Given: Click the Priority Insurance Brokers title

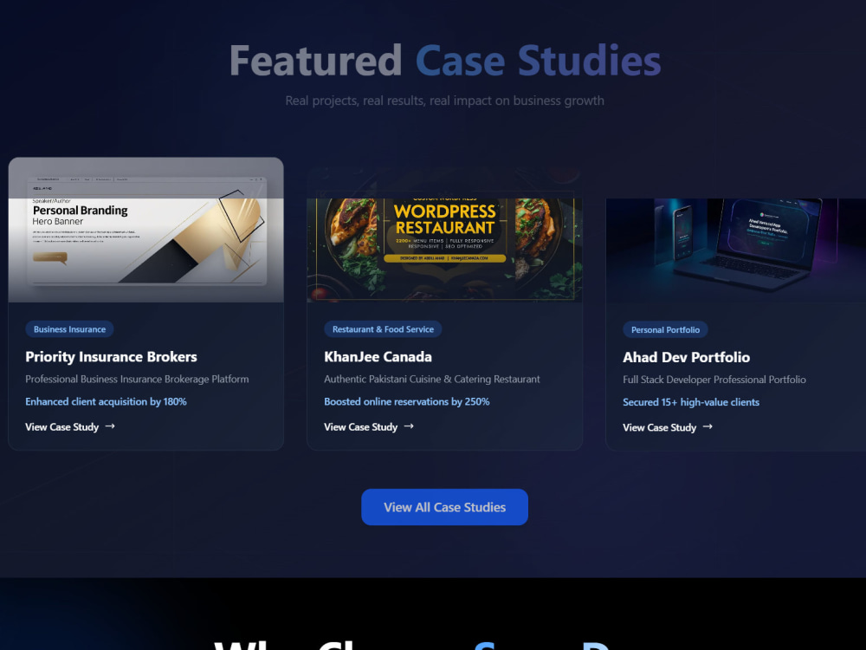Looking at the screenshot, I should (111, 357).
